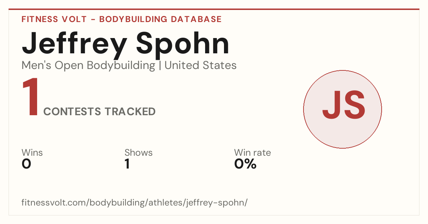
Task: Select the Men's Open Bodybuilding text
Action: 88,65
